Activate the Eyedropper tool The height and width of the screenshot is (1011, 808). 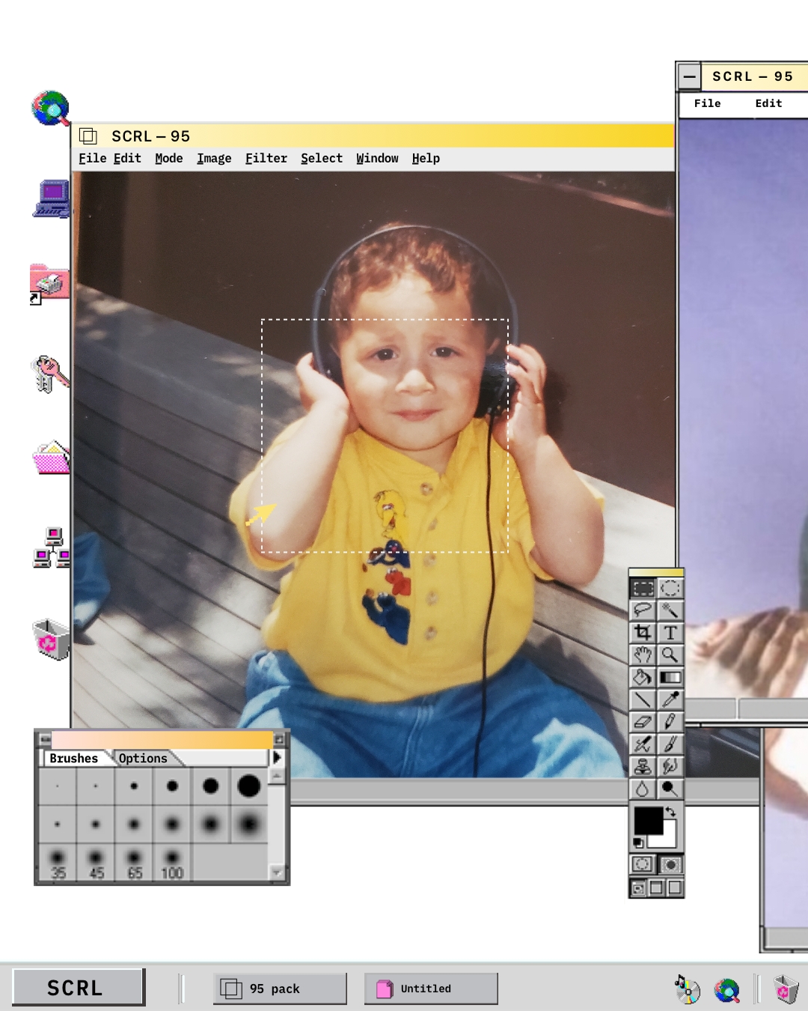tap(670, 699)
